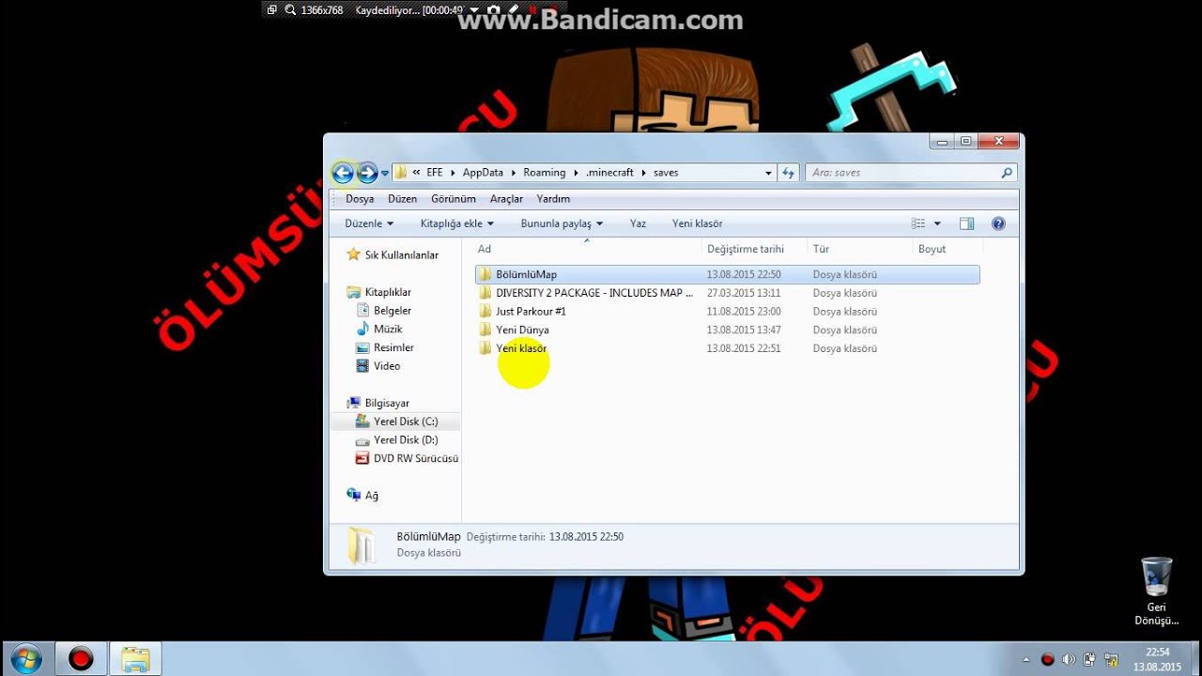This screenshot has width=1202, height=676.
Task: Open the Yardım menu
Action: 553,199
